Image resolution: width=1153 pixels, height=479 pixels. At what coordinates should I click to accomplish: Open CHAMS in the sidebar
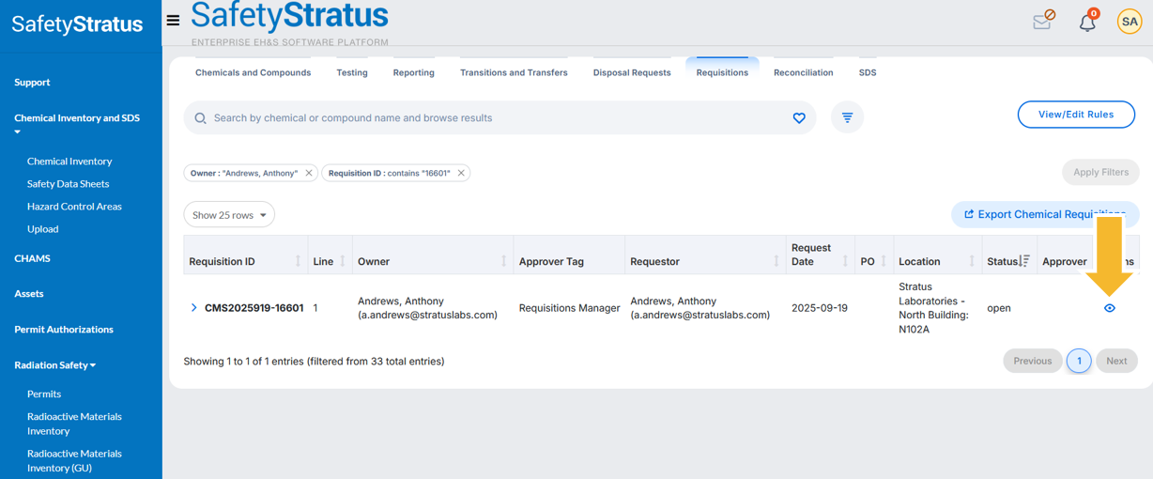(32, 258)
